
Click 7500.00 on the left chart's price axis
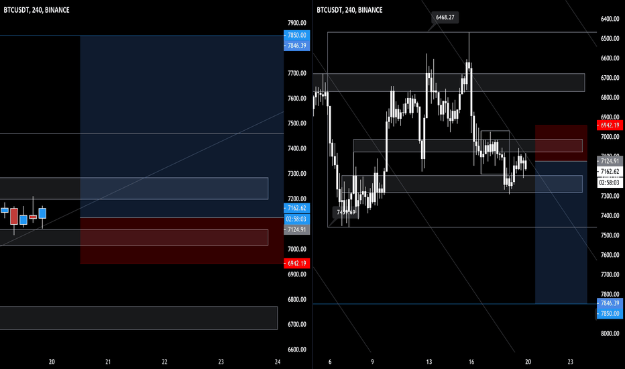[297, 123]
